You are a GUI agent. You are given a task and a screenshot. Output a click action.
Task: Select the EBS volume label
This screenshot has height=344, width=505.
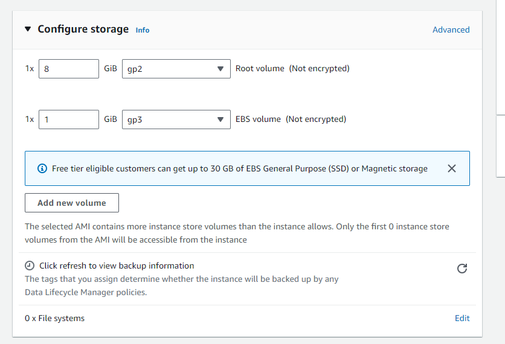pyautogui.click(x=258, y=119)
